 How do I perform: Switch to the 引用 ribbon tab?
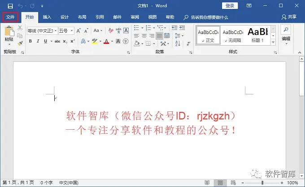100,17
